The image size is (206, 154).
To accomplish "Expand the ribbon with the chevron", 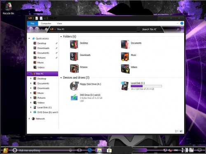I will (x=177, y=23).
